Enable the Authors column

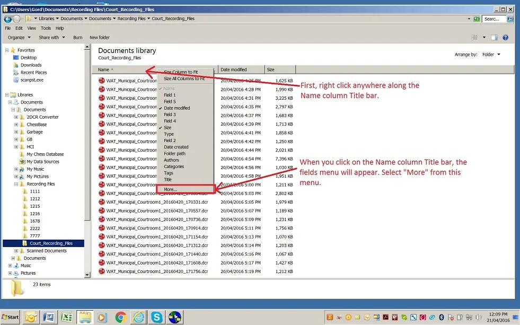coord(171,160)
